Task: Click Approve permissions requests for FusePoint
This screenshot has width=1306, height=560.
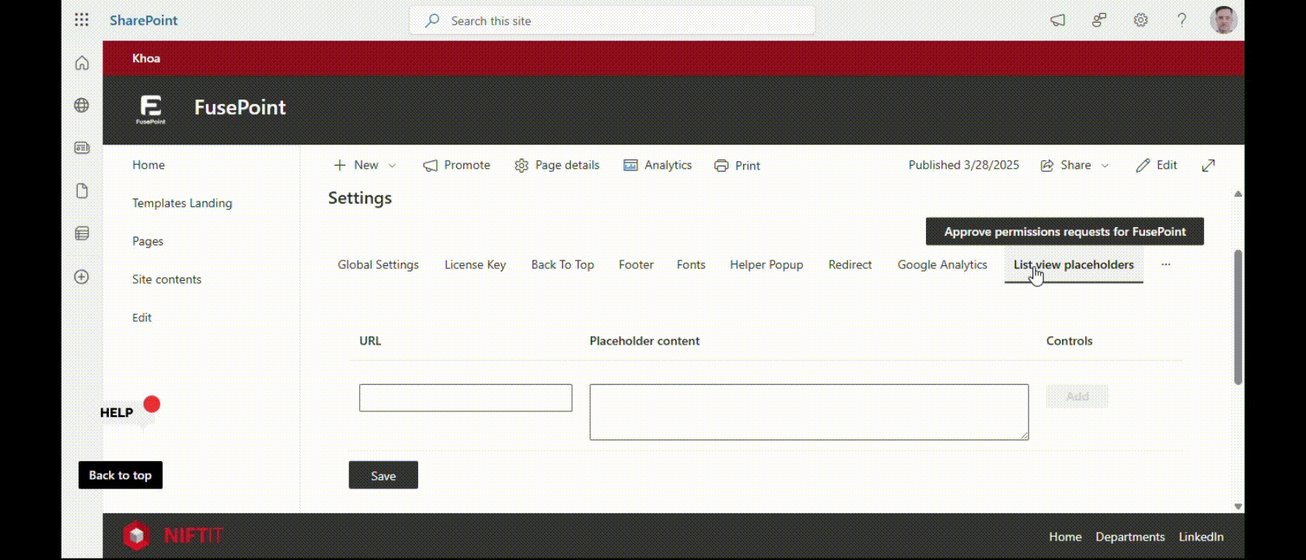Action: [1064, 232]
